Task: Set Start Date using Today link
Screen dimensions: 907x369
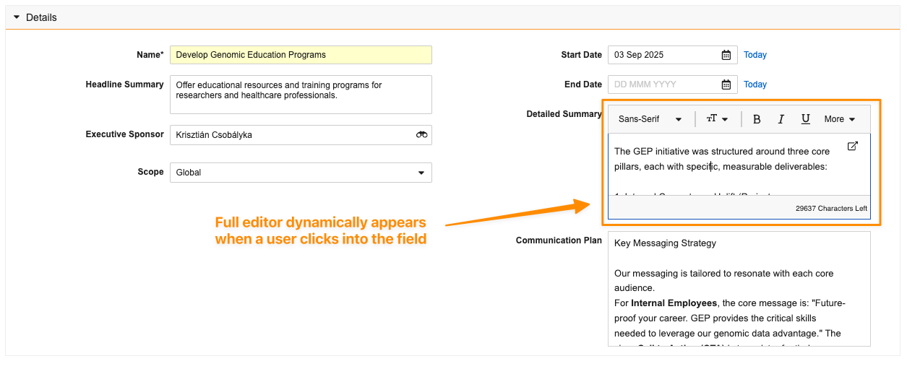Action: coord(755,55)
